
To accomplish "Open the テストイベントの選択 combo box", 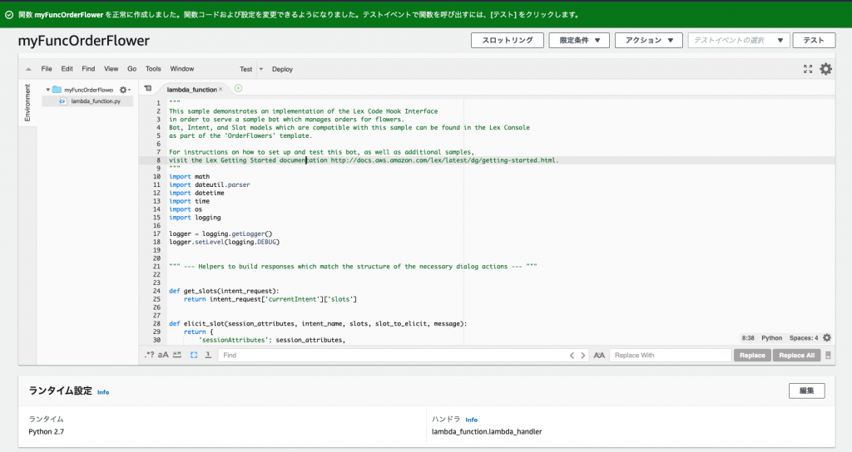I will 739,40.
